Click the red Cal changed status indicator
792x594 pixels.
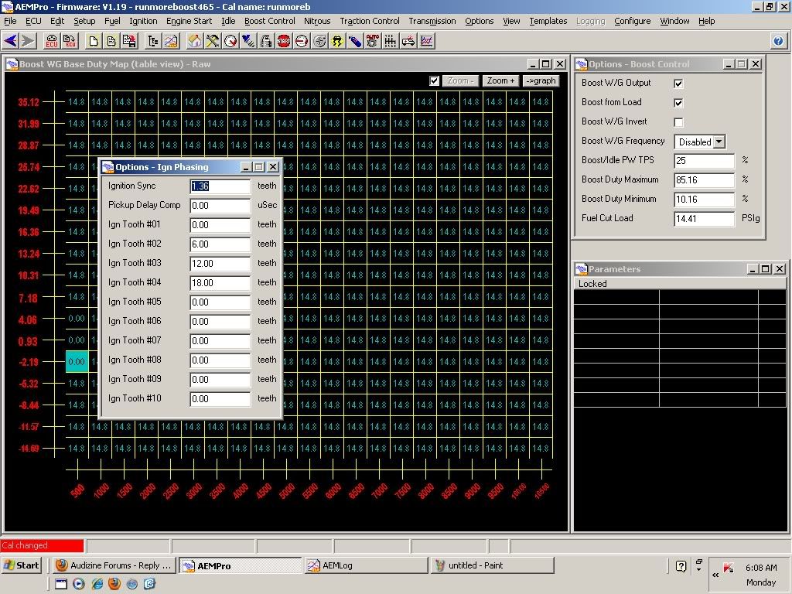click(x=42, y=545)
